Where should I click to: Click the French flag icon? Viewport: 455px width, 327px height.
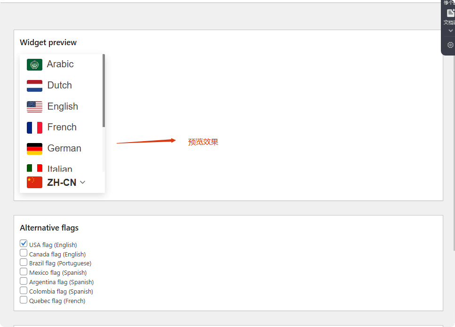click(34, 128)
